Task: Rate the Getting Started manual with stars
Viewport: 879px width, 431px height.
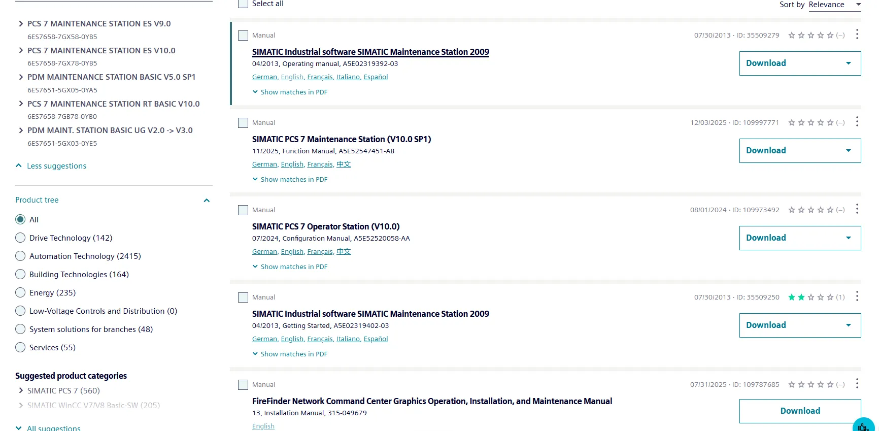Action: (x=810, y=297)
